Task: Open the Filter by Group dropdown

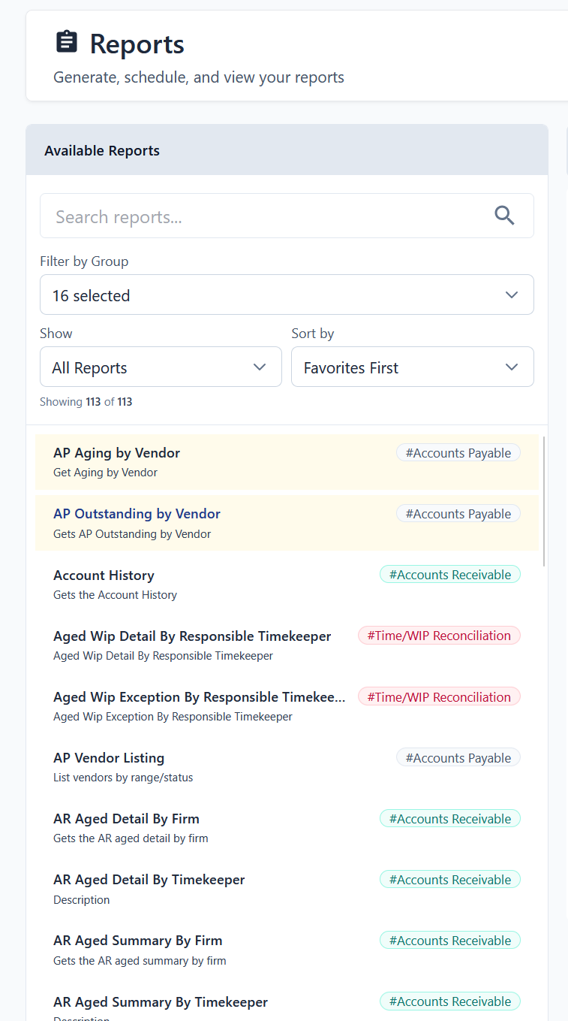Action: (x=287, y=295)
